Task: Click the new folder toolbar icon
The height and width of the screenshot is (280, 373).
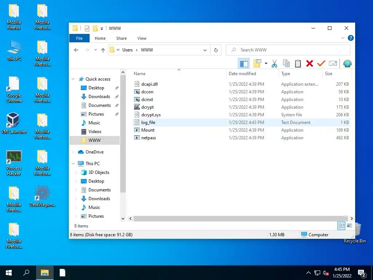Action: click(x=257, y=63)
